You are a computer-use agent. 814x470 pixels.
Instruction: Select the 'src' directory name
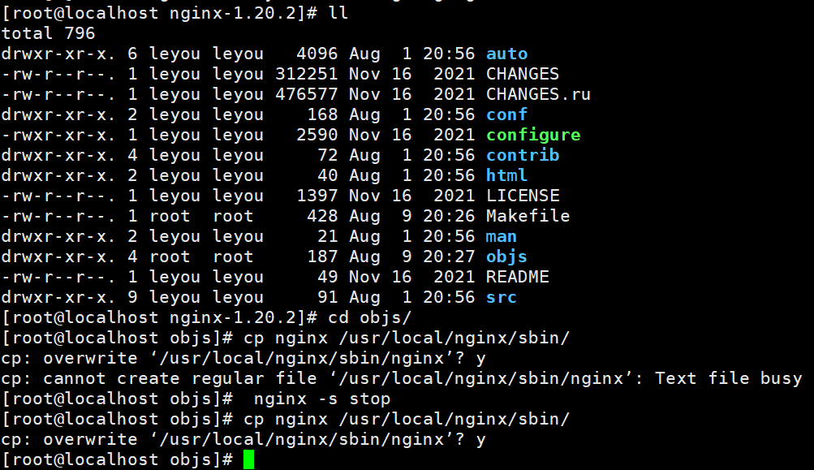pos(501,297)
